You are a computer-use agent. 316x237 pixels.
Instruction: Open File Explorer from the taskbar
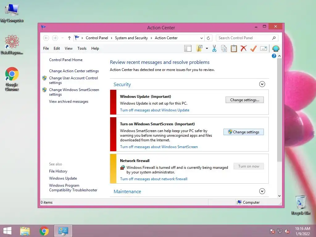tap(25, 231)
